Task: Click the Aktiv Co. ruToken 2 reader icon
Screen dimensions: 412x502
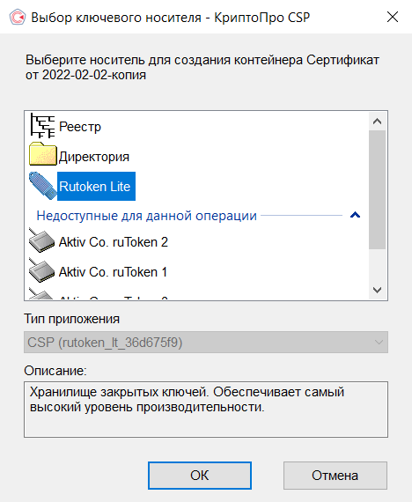Action: [41, 240]
